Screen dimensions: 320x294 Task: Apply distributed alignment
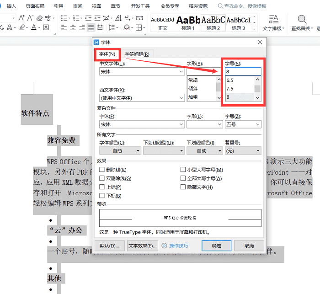100,27
